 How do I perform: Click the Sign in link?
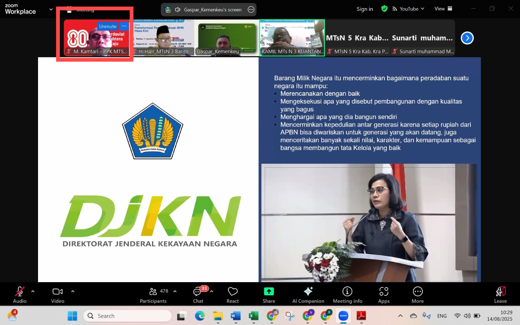(x=364, y=9)
